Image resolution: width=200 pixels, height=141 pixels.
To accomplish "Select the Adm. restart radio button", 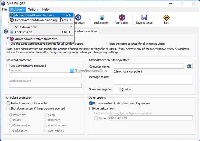I will point(46,130).
